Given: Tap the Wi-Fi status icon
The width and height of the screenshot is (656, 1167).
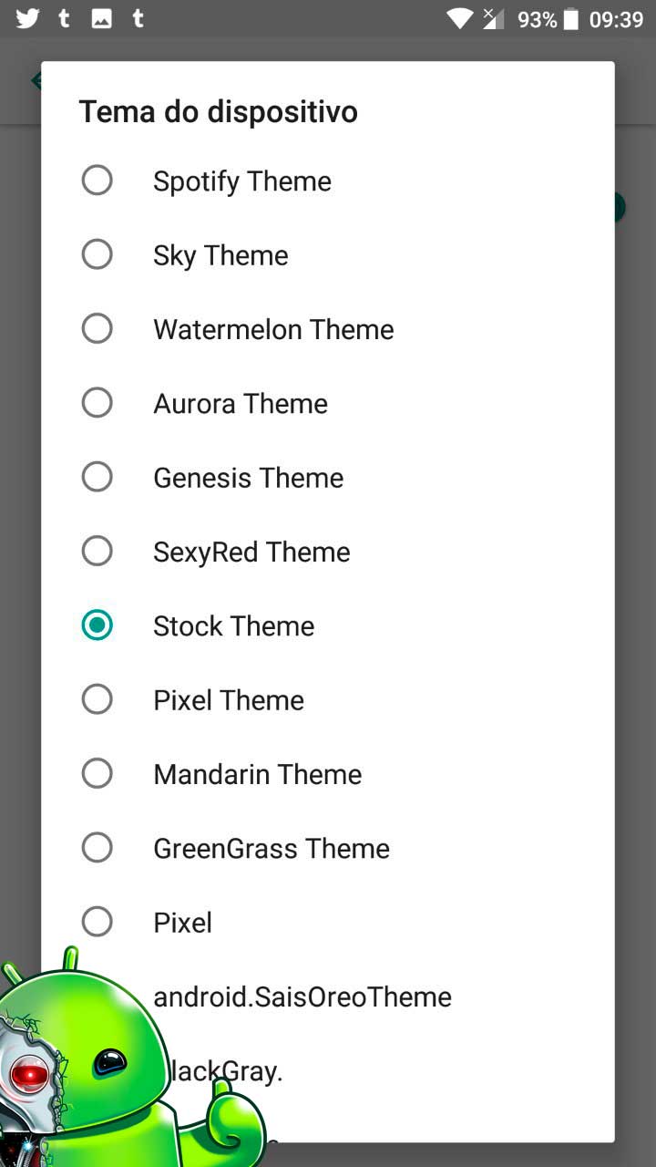Looking at the screenshot, I should [x=460, y=18].
